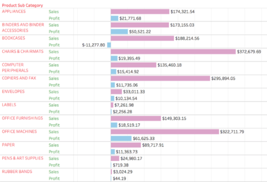Click the Office Machines Sales bar
The image size is (267, 182).
click(x=165, y=132)
